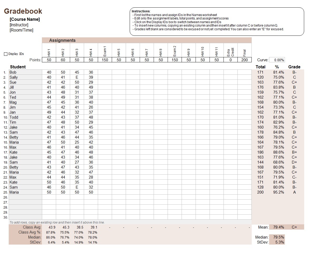The height and width of the screenshot is (253, 311).
Task: Select Bob's name cell
Action: 25,72
